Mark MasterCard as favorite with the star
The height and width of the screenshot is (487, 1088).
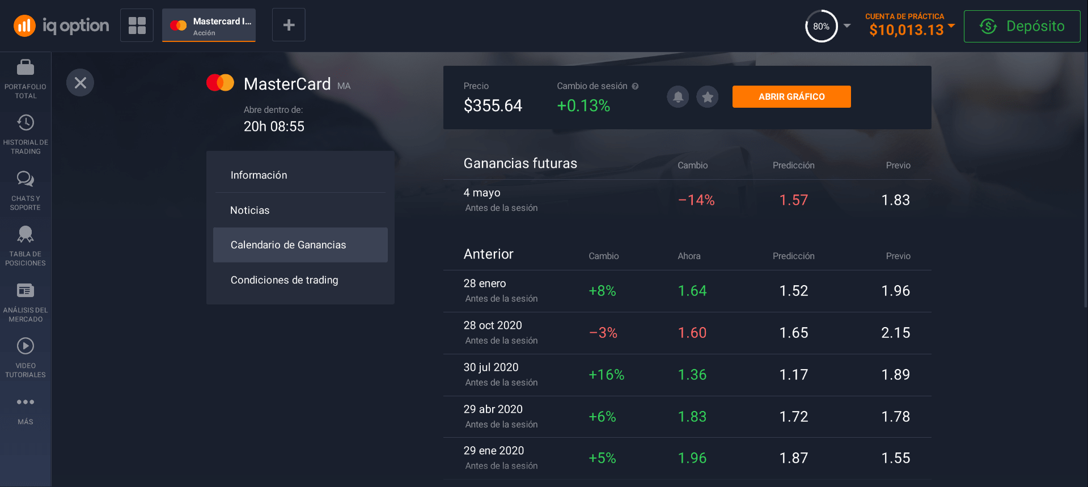707,96
